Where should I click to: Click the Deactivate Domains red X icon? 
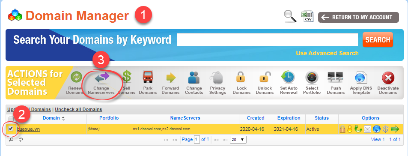coord(388,78)
